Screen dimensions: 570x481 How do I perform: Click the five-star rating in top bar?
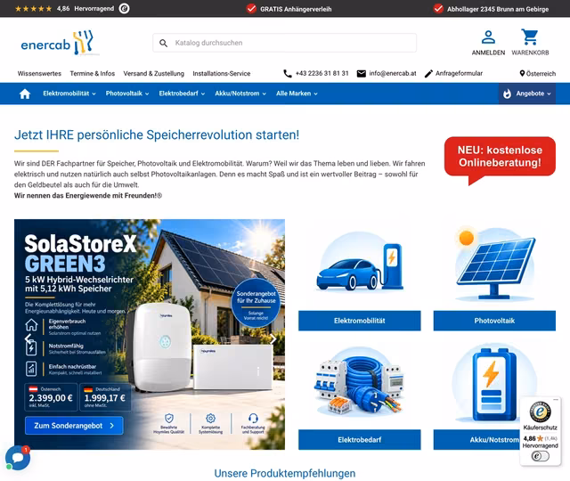34,9
